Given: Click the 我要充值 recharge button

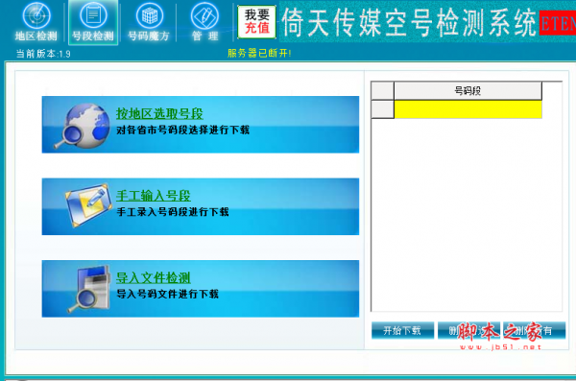Looking at the screenshot, I should pos(256,22).
